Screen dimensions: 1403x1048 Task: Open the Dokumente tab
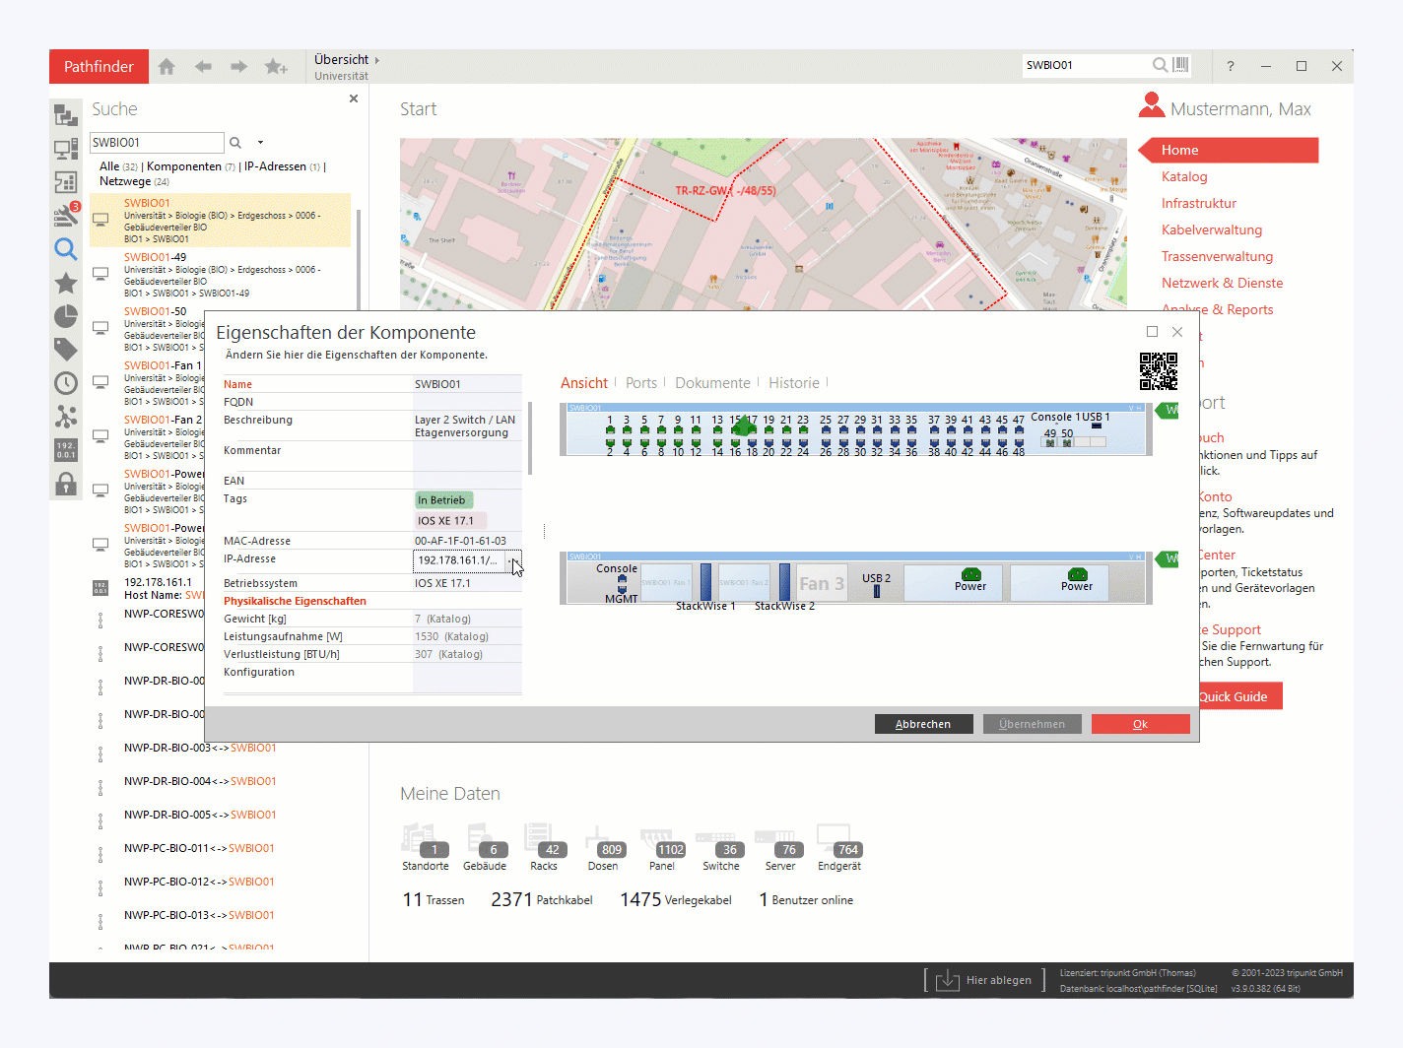711,383
